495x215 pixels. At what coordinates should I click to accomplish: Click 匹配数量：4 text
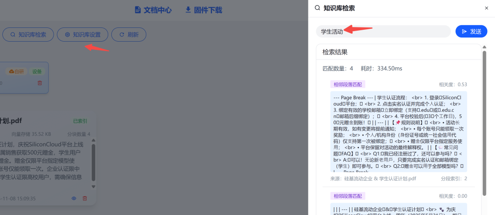338,69
